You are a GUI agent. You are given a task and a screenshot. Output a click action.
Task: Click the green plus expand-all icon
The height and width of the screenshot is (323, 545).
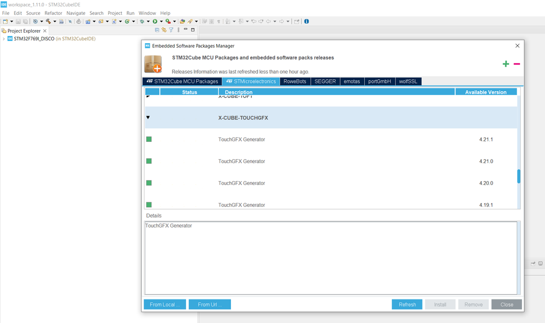tap(506, 64)
